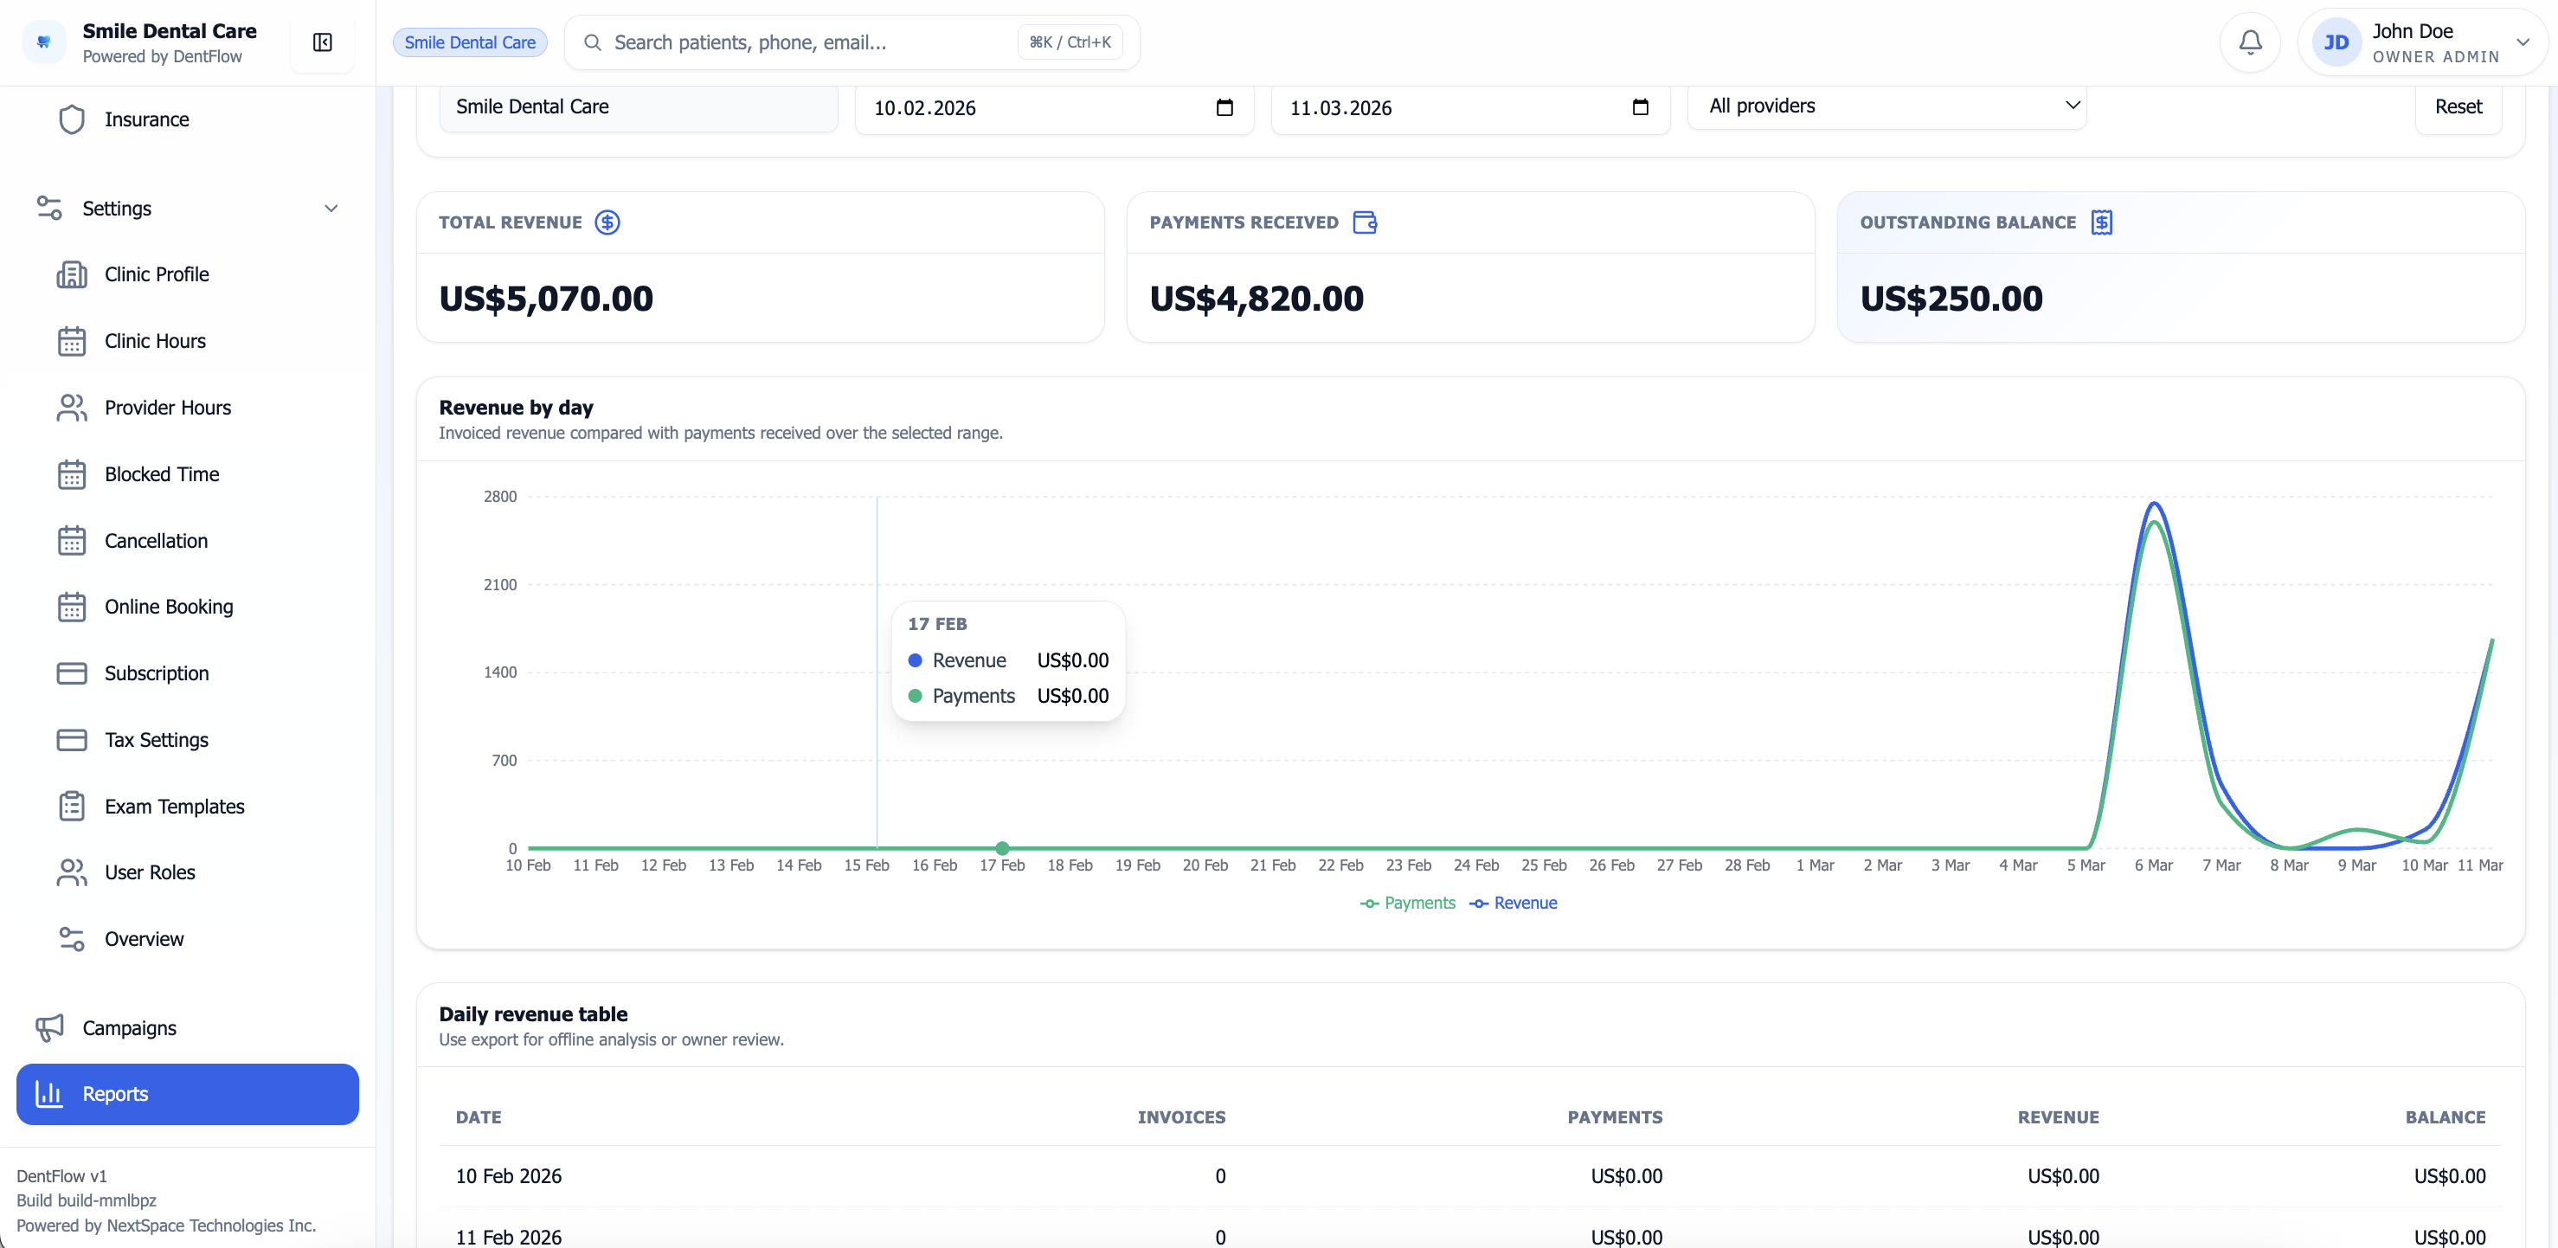Viewport: 2558px width, 1248px height.
Task: Open the Overview menu item
Action: pos(144,938)
